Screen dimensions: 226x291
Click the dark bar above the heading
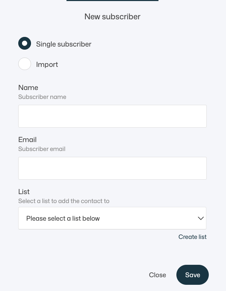click(112, 1)
